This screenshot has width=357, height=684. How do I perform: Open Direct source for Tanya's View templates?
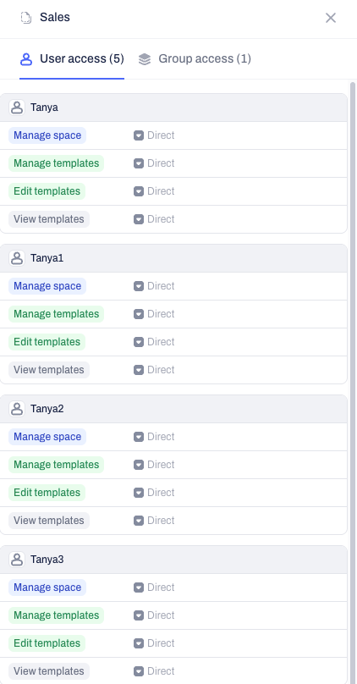154,219
